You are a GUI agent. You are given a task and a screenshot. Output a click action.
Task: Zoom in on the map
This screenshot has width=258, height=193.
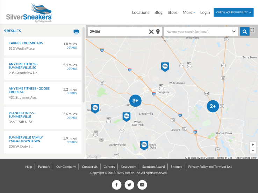pos(253,145)
